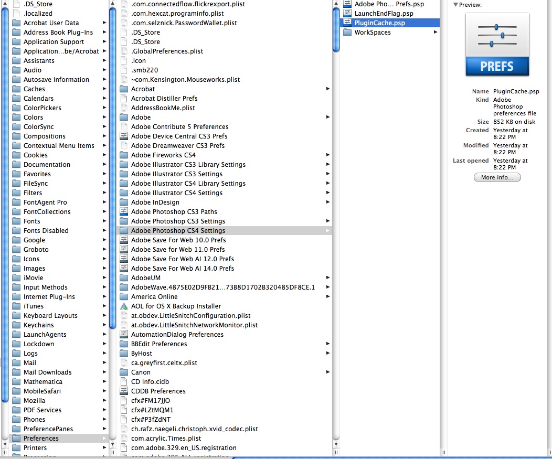This screenshot has height=459, width=552.
Task: Expand the WorkSpaces folder arrow
Action: 436,33
